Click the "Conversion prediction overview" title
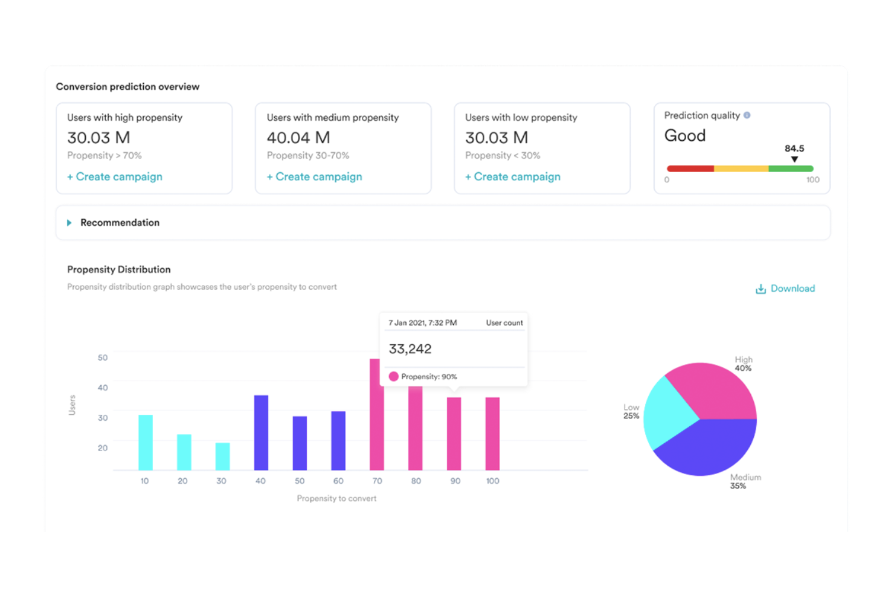Screen dimensions: 894x596 pos(127,87)
